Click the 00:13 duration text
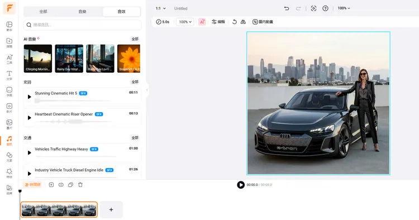Image resolution: width=419 pixels, height=220 pixels. tap(134, 113)
